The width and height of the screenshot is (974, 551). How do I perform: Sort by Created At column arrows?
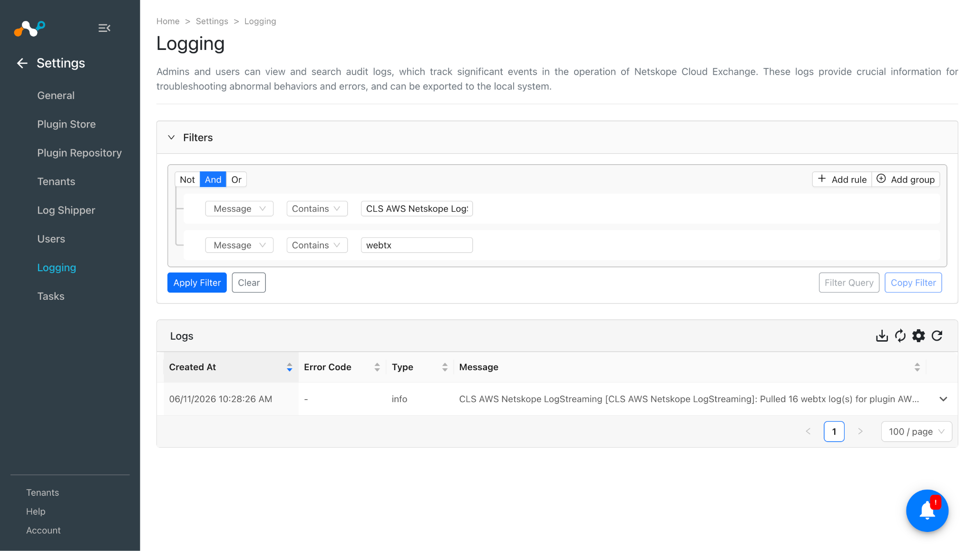click(289, 367)
